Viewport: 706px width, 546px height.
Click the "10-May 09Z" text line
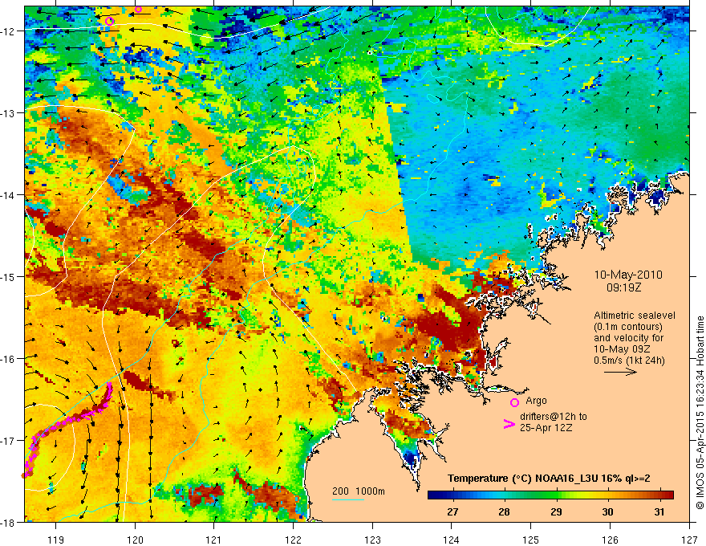pos(623,349)
